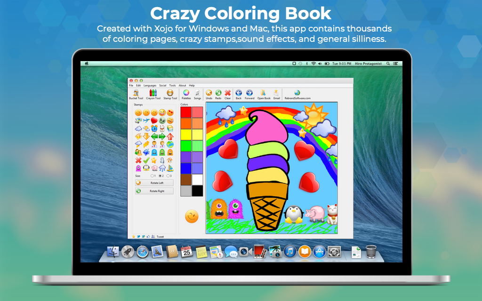The height and width of the screenshot is (301, 482).
Task: Select stamp size 2 radio button
Action: tap(161, 175)
